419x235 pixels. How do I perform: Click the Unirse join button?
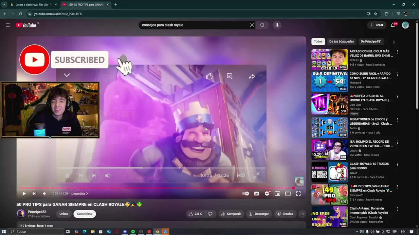(x=64, y=214)
